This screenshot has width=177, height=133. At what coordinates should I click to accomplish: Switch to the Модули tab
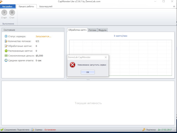(x=102, y=30)
